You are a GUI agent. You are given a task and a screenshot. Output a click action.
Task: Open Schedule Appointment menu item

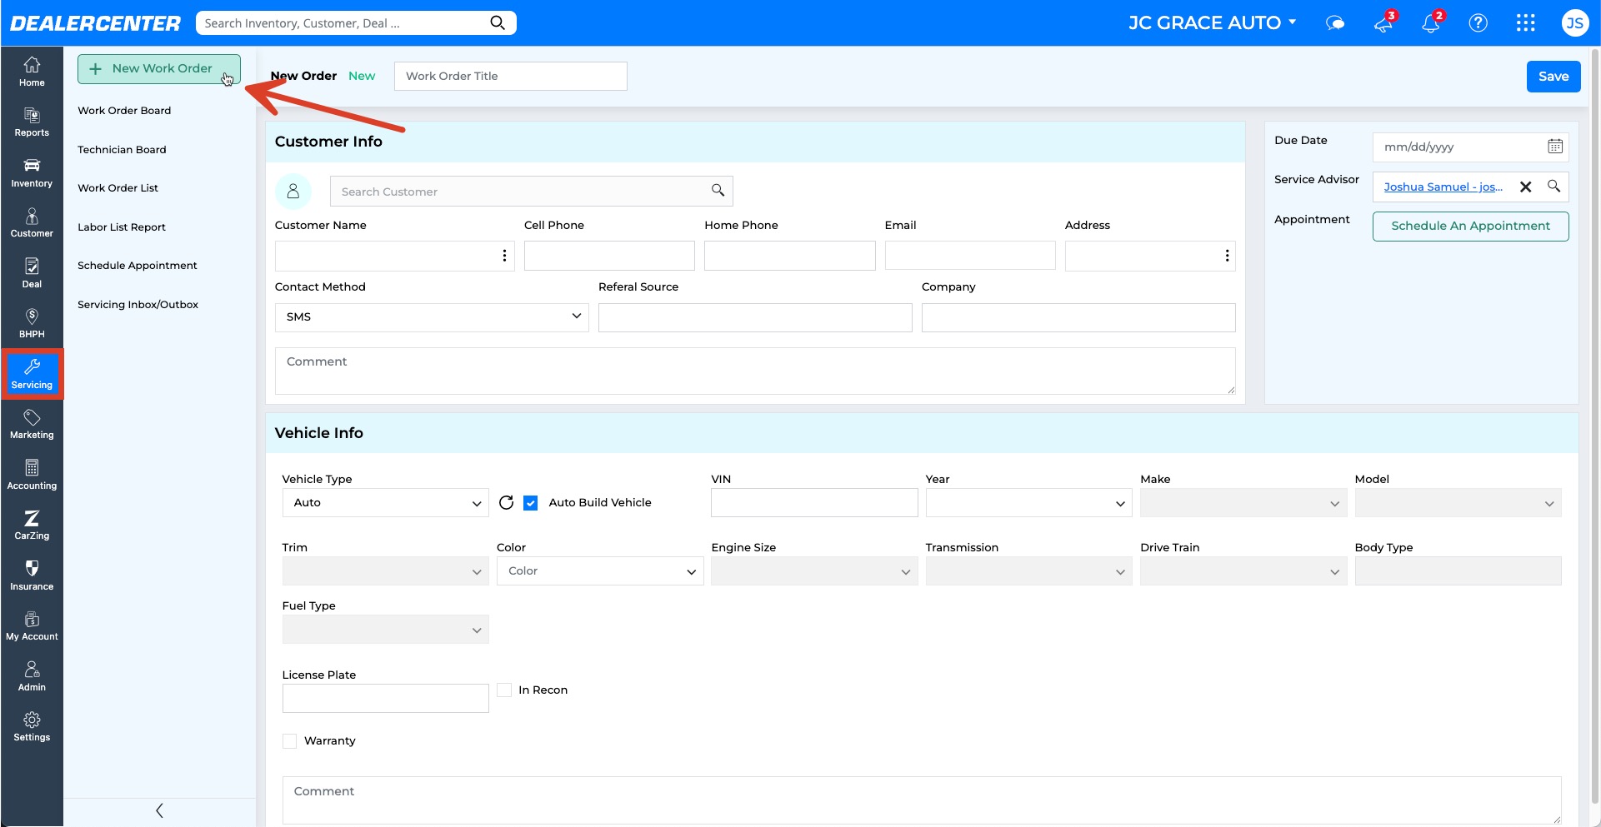tap(138, 266)
